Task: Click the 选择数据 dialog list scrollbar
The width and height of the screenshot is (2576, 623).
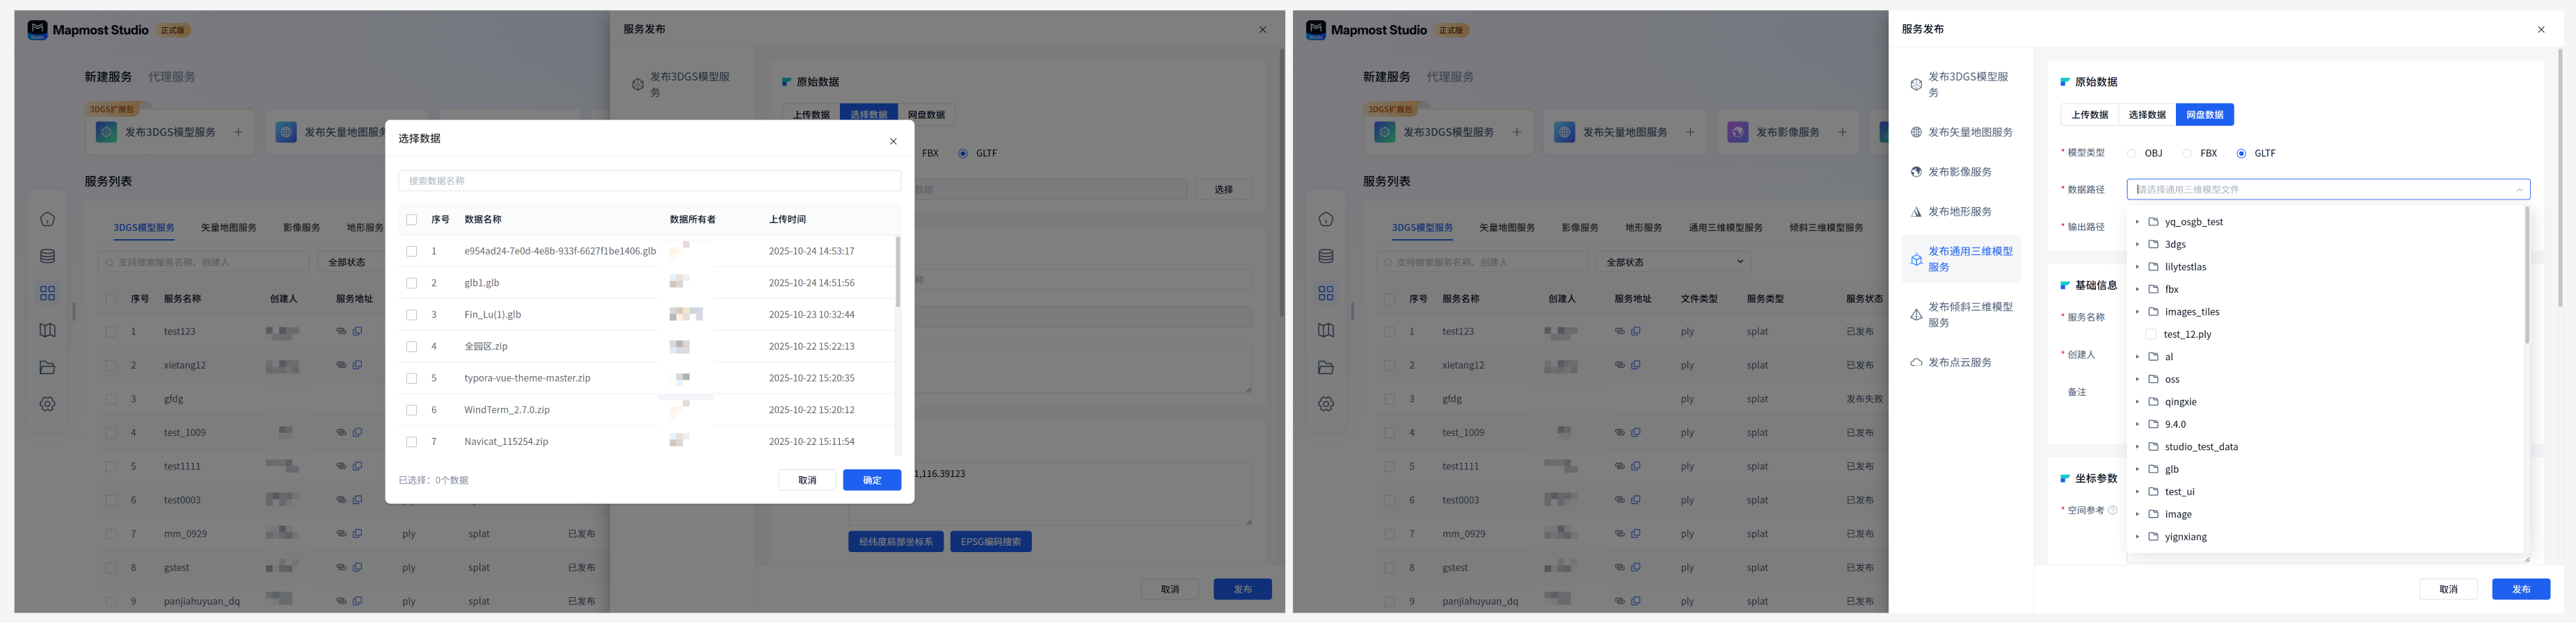Action: click(897, 273)
